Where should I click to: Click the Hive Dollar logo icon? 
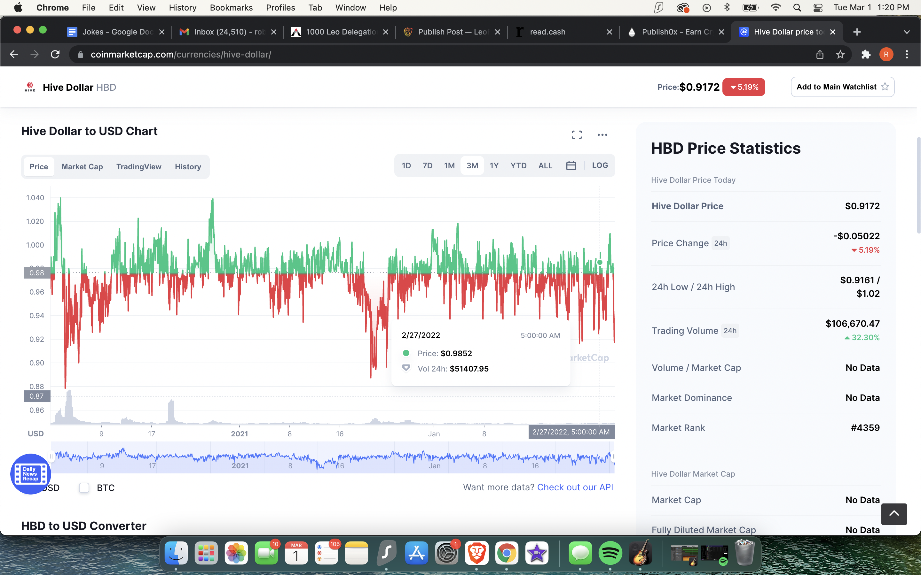30,87
